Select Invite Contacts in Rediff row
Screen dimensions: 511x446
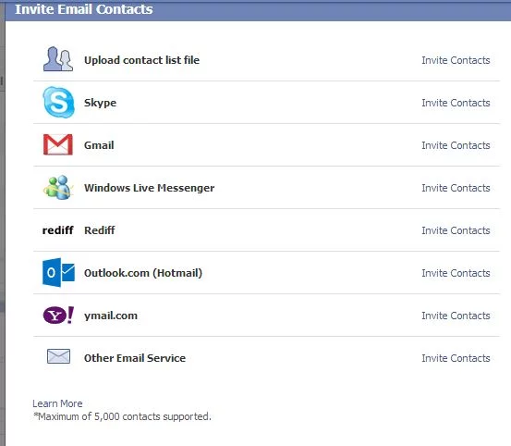(x=456, y=230)
